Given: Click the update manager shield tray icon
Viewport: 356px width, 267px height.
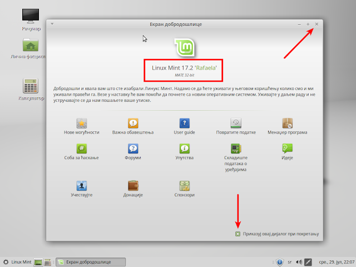Looking at the screenshot, I should click(x=280, y=262).
